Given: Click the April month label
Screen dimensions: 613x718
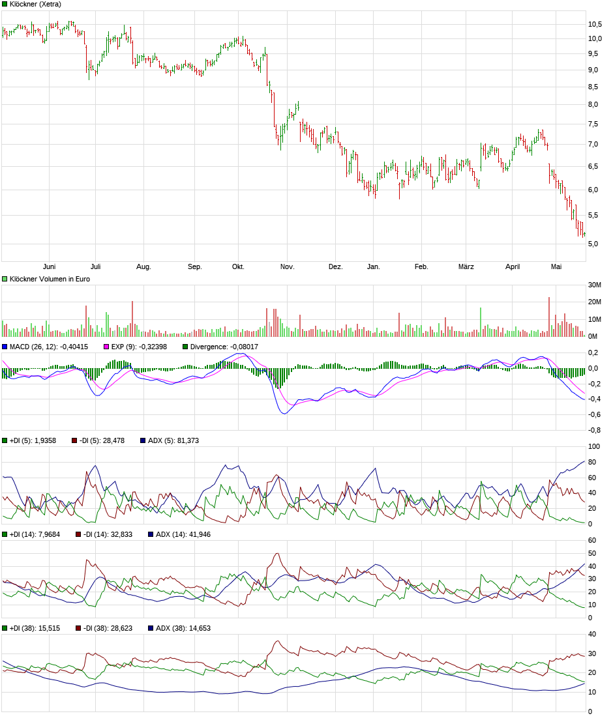Looking at the screenshot, I should pyautogui.click(x=512, y=266).
